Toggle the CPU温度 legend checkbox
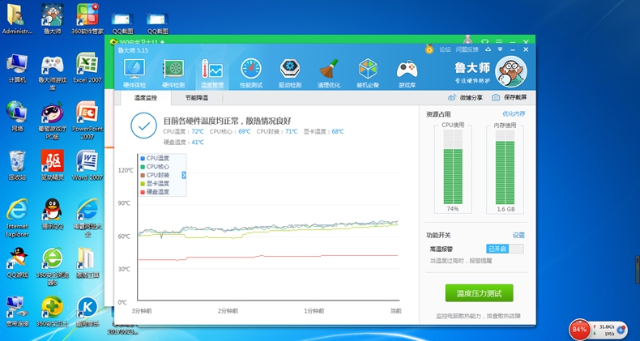This screenshot has height=341, width=640. click(143, 159)
